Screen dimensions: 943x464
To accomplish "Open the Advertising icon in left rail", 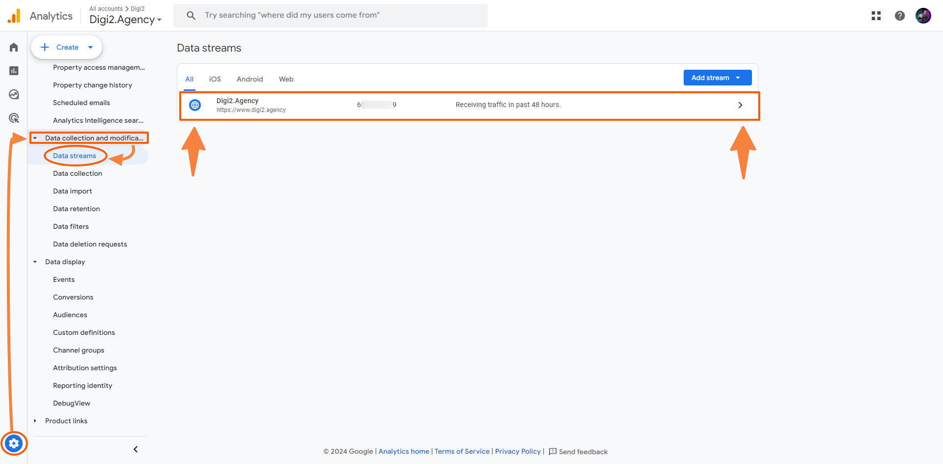I will [x=14, y=118].
